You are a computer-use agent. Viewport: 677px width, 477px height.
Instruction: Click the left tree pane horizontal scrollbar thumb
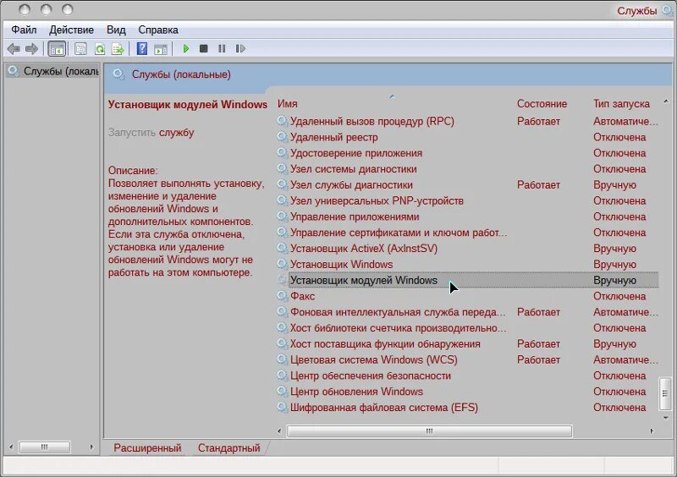(45, 447)
